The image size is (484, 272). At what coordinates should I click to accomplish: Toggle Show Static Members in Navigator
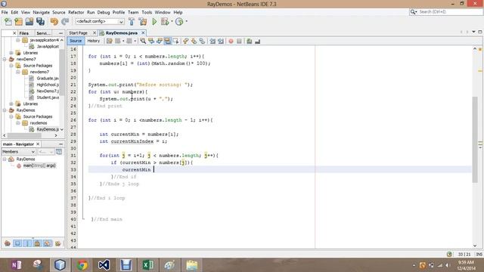click(27, 243)
